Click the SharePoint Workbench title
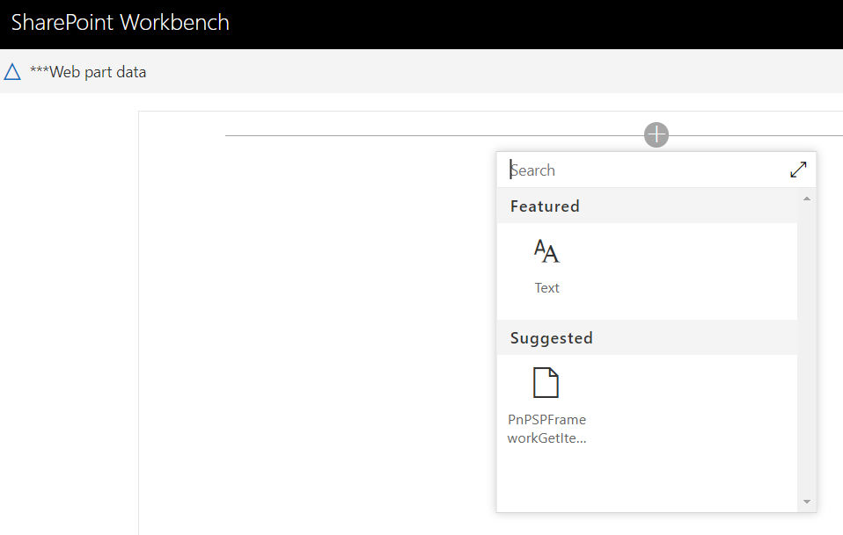Screen dimensions: 843x535 121,23
